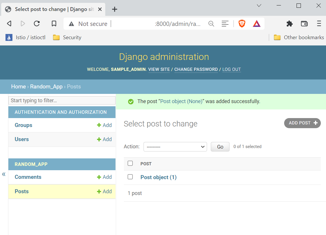Click the green plus Add next to Posts
Image resolution: width=326 pixels, height=235 pixels.
click(104, 191)
